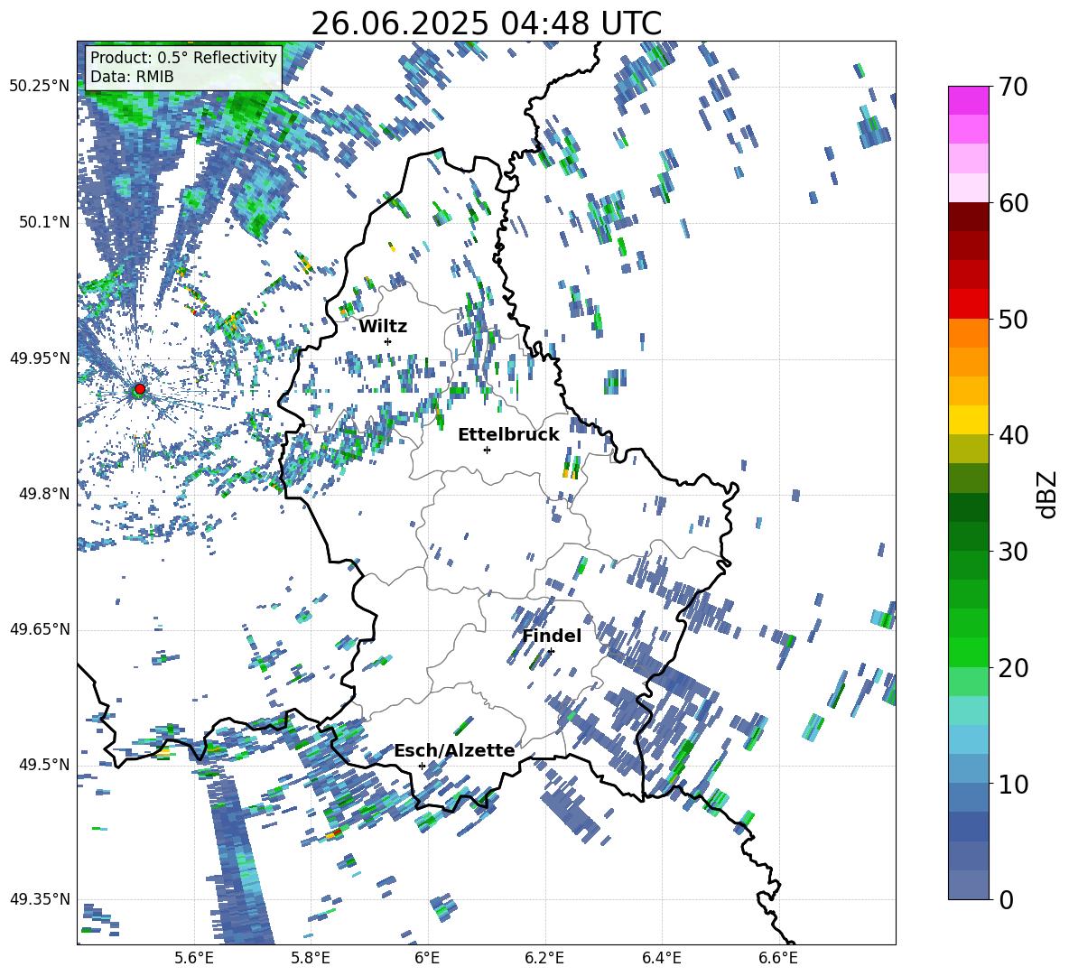This screenshot has height=976, width=1069.
Task: Click the Wiltz station cross marker
Action: [388, 341]
